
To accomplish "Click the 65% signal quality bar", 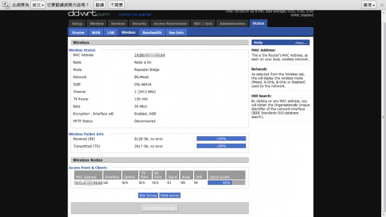I will point(226,183).
